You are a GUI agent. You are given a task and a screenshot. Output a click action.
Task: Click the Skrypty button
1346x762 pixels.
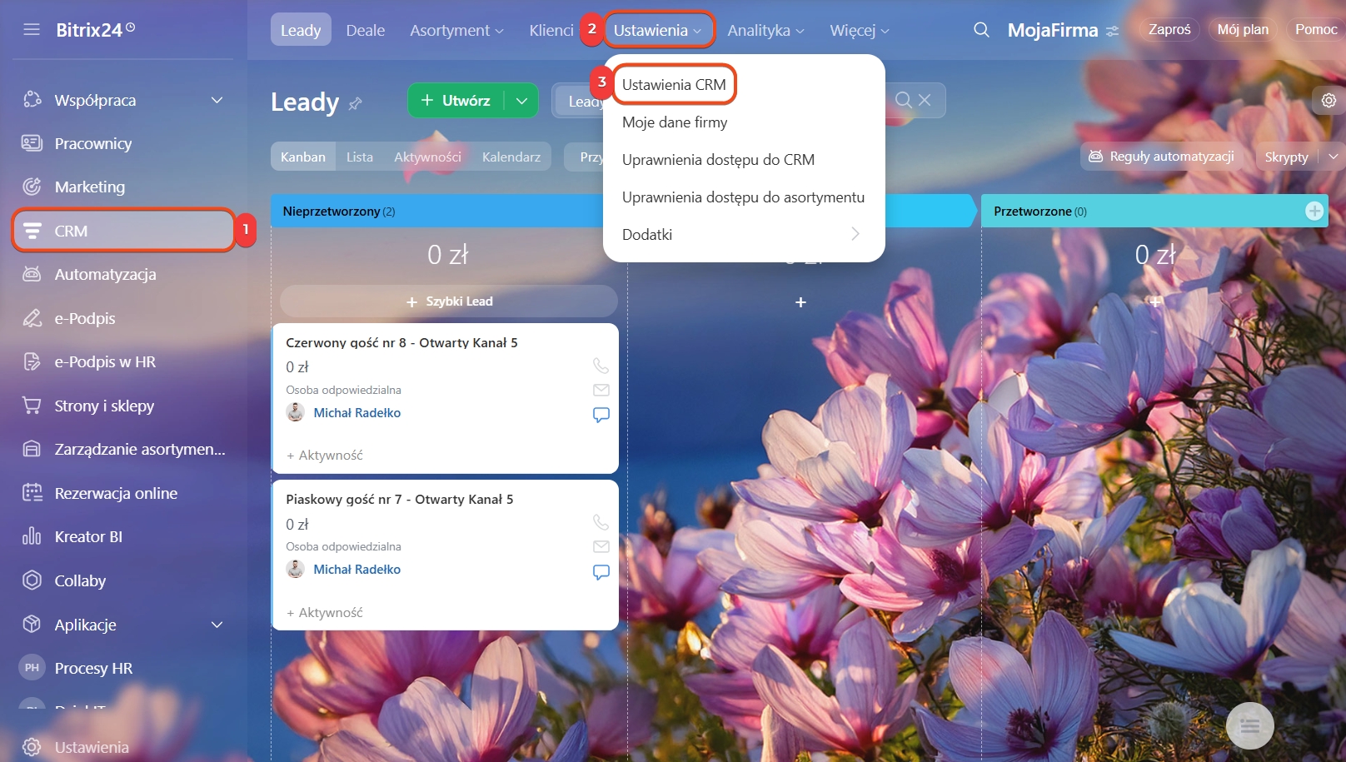(1286, 157)
